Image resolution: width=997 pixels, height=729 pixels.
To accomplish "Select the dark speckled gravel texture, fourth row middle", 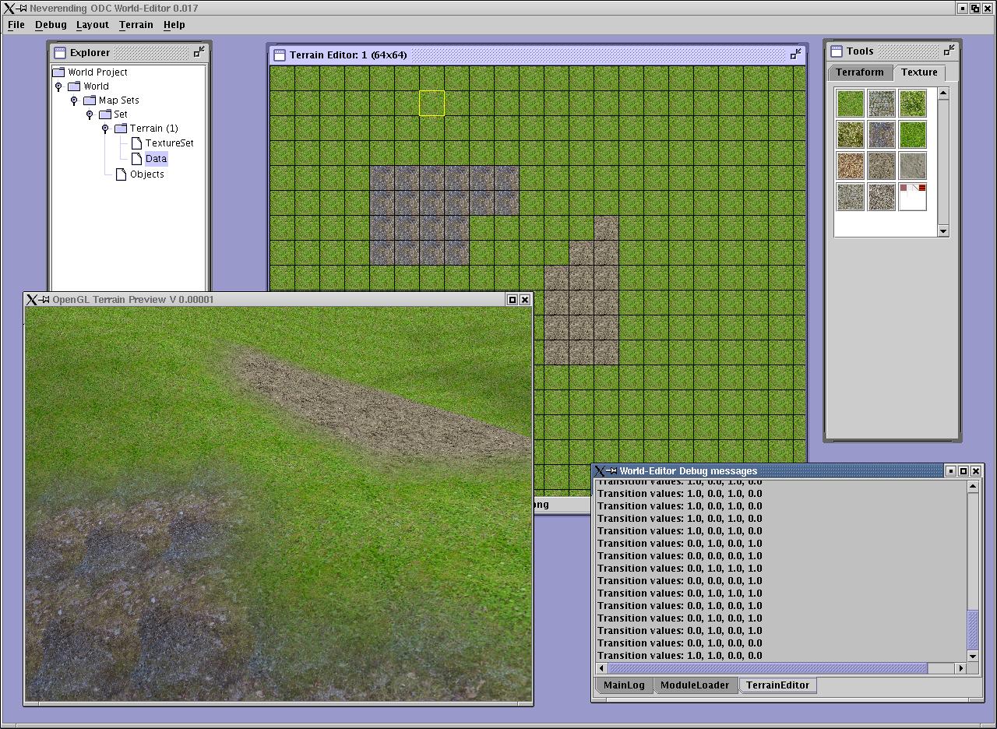I will (882, 196).
